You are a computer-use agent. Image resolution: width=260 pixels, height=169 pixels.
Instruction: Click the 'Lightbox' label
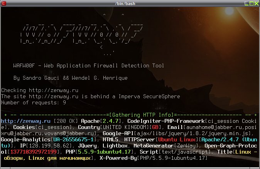pos(115,146)
